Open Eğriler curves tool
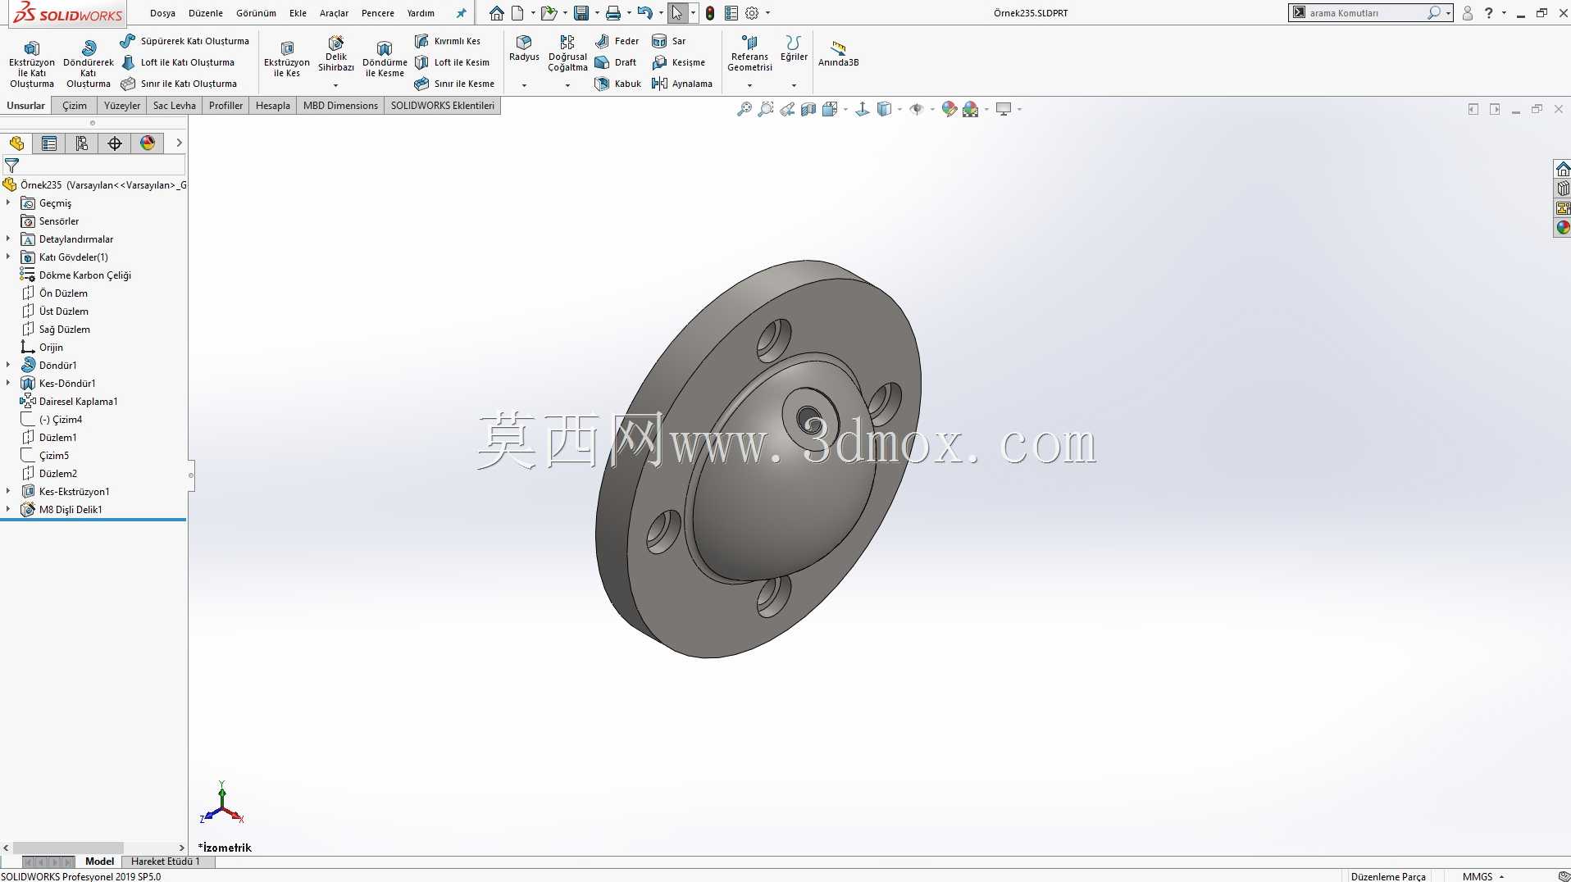Screen dimensions: 1571x882 point(793,48)
